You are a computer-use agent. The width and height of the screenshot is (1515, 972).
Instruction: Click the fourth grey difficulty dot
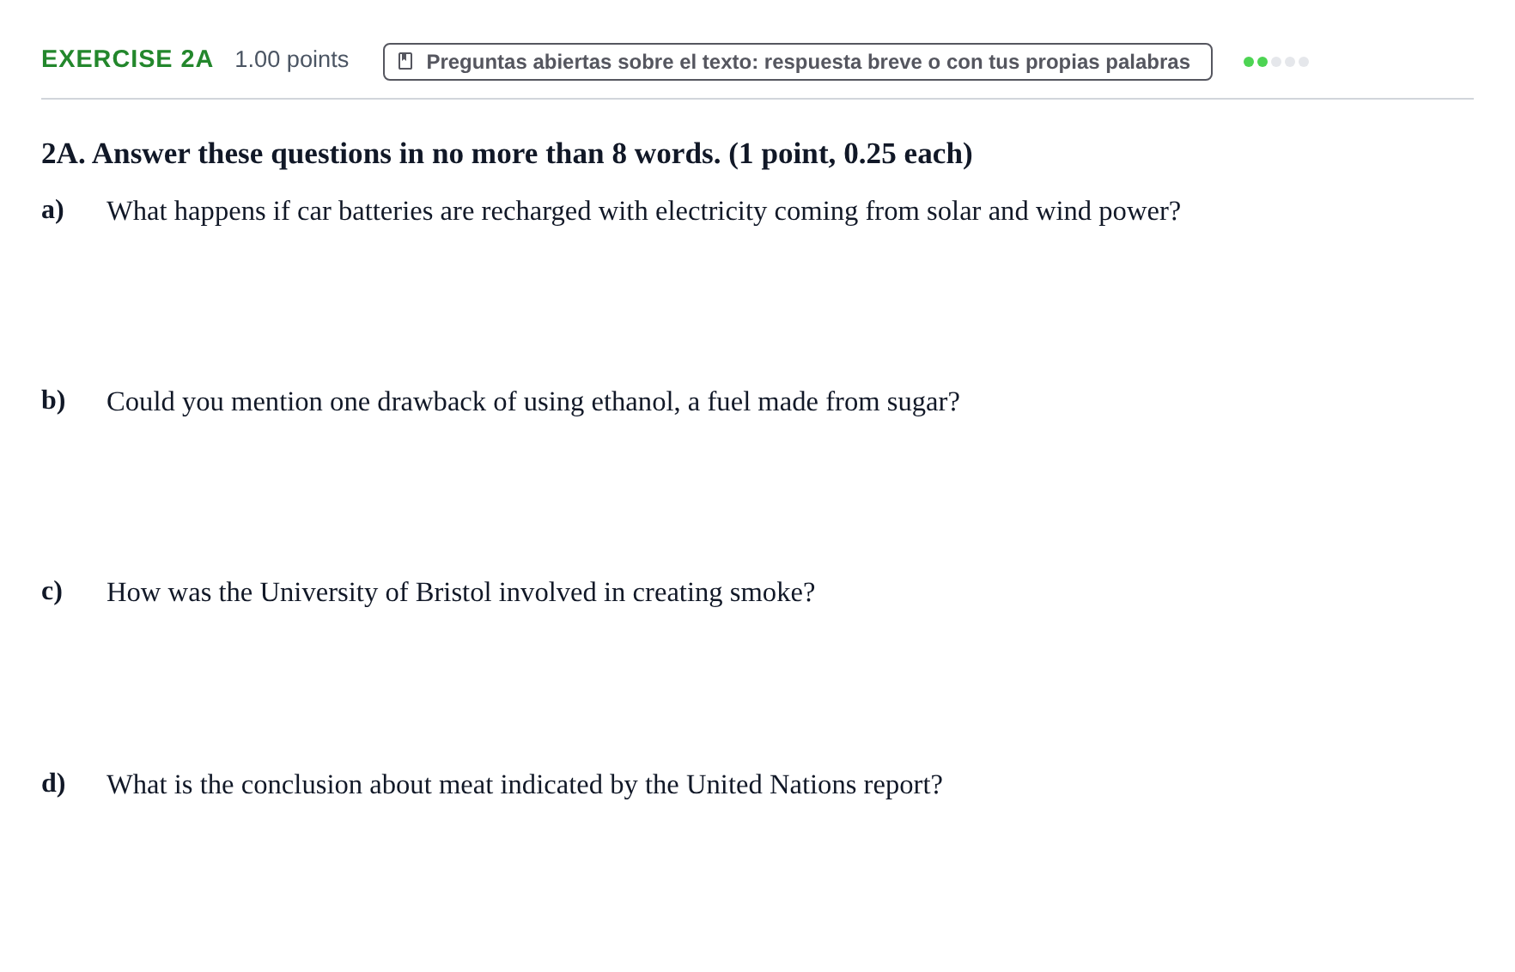point(1290,62)
